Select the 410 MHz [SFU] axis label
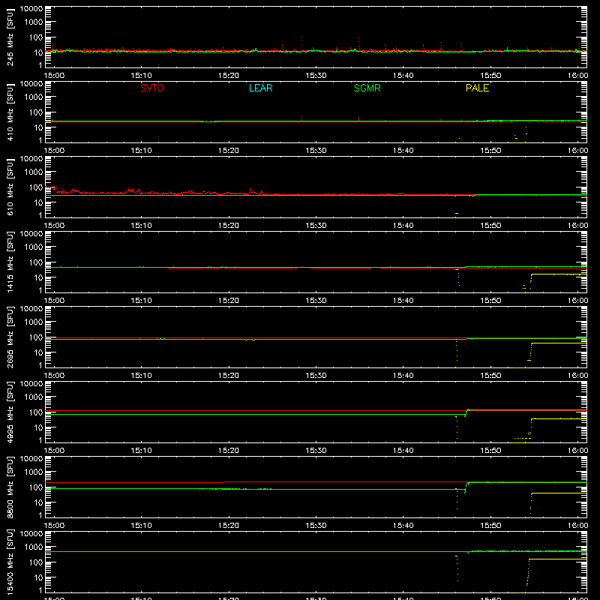This screenshot has height=600, width=600. tap(10, 113)
